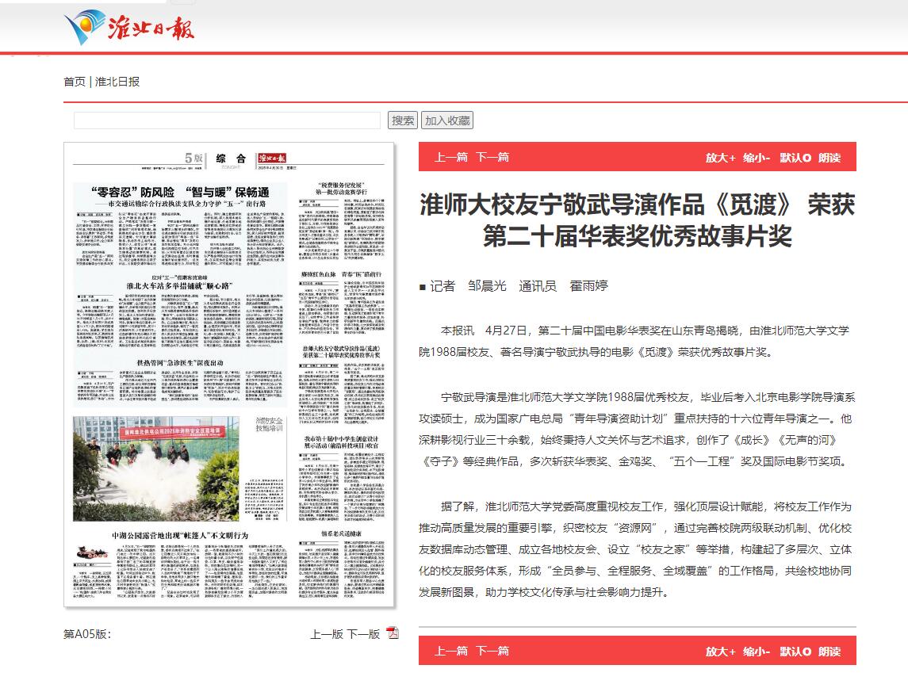Screen dimensions: 908x688
Task: Go to 上一篇 above the article title
Action: click(450, 157)
